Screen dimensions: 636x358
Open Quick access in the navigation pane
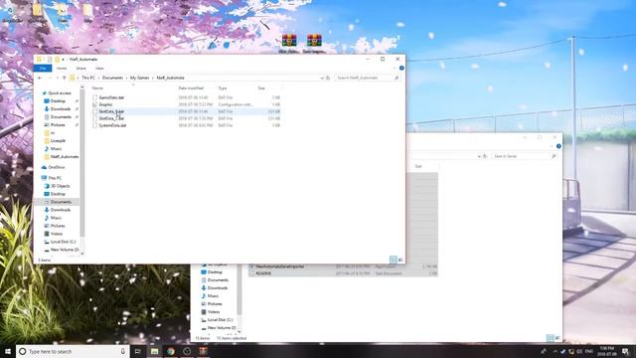60,92
